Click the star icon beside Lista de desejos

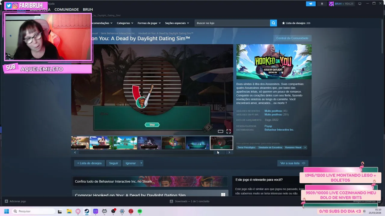click(283, 23)
